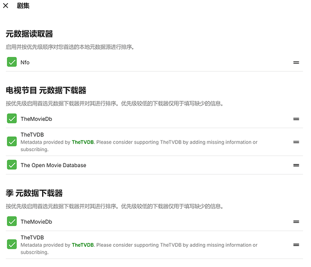Image resolution: width=311 pixels, height=267 pixels.
Task: Click TheMovieDb reorder handle in 电视节目 section
Action: [296, 119]
